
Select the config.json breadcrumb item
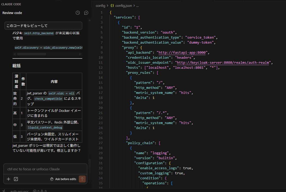coord(123,6)
